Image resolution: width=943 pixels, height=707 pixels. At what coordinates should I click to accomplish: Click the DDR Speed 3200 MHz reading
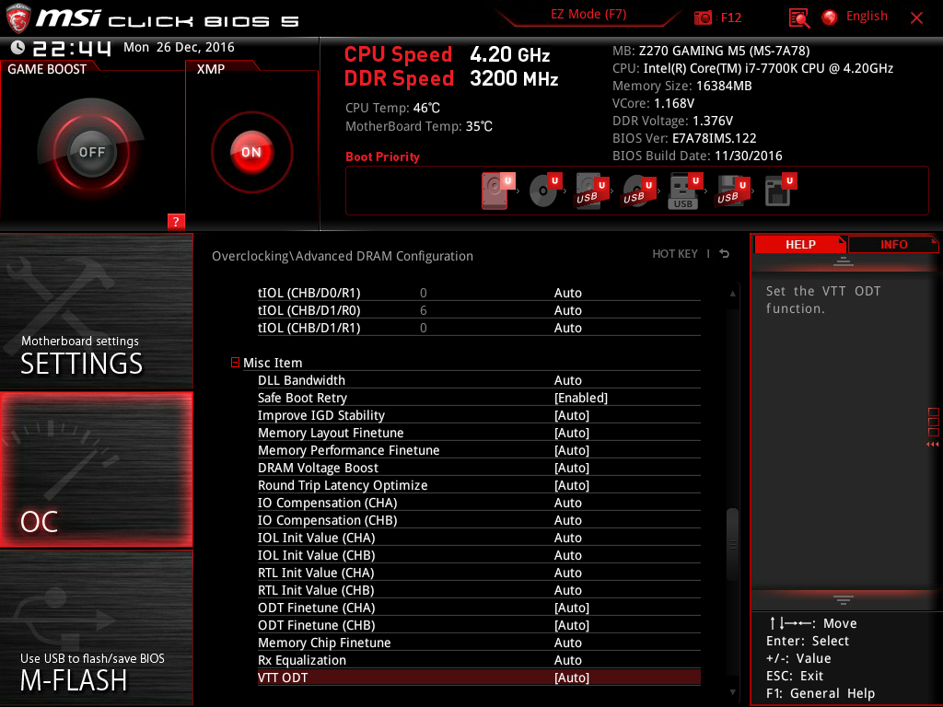451,78
